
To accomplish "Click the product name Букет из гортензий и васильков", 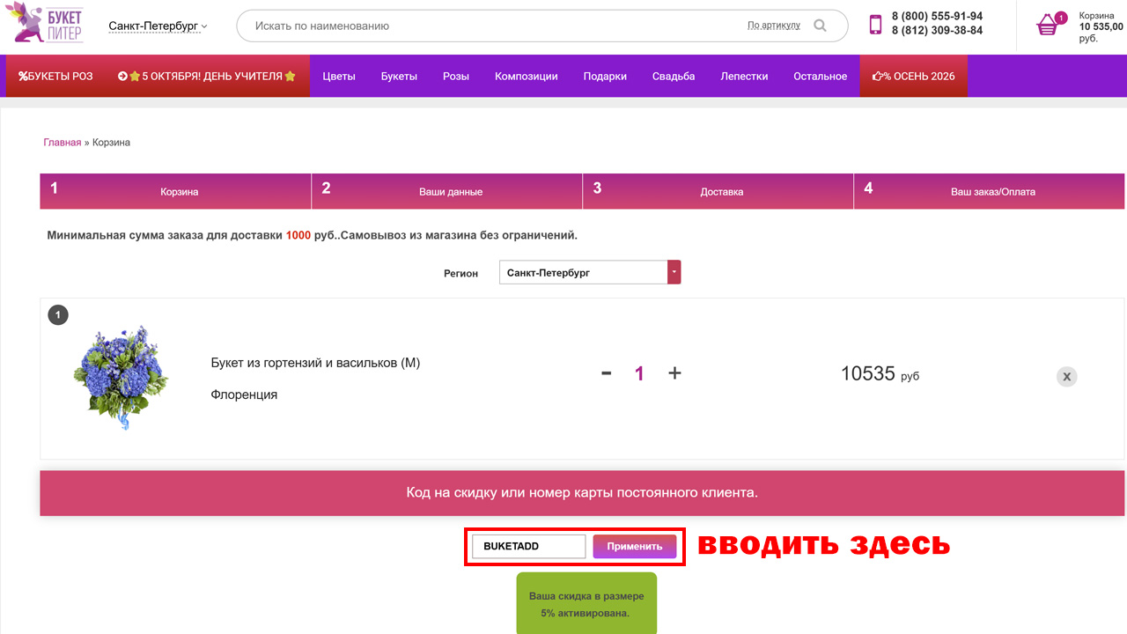I will click(x=315, y=363).
